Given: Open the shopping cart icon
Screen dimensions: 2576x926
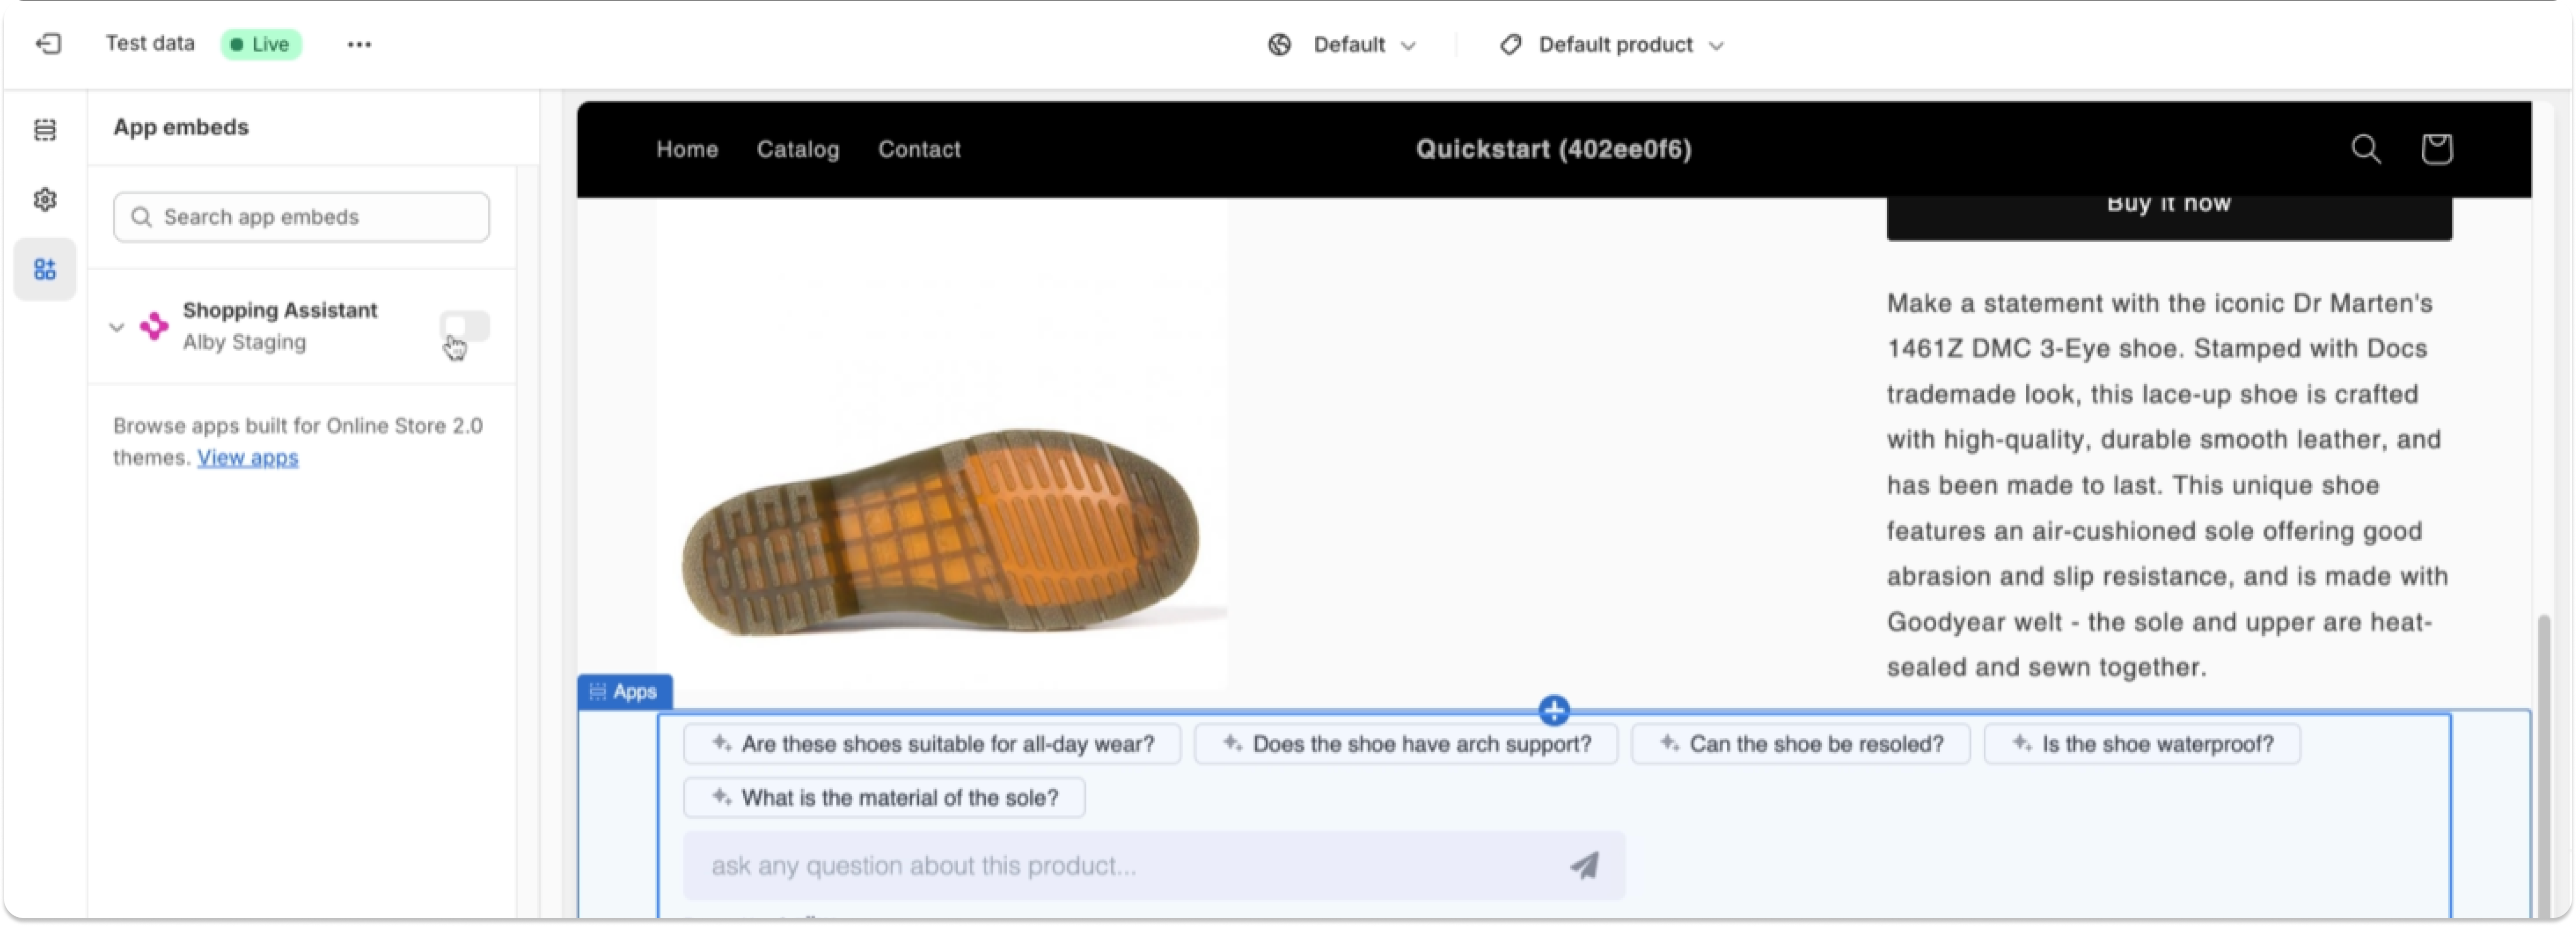Looking at the screenshot, I should click(x=2436, y=149).
